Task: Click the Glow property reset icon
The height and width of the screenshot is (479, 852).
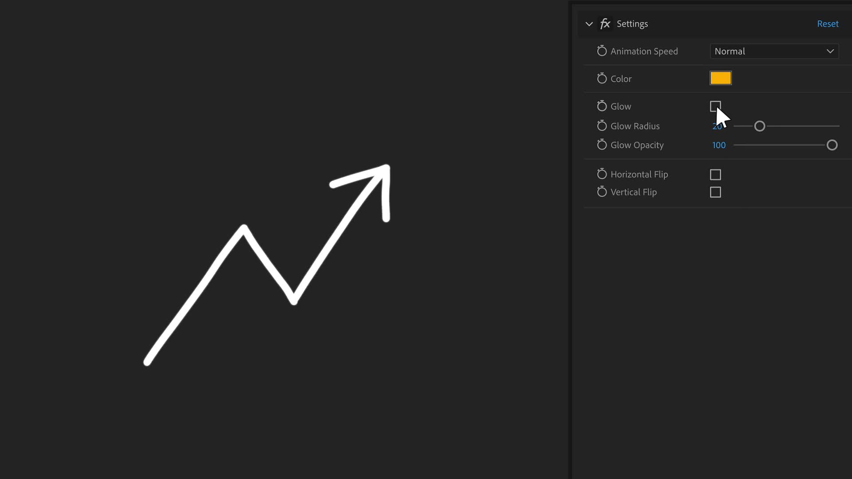Action: [602, 106]
